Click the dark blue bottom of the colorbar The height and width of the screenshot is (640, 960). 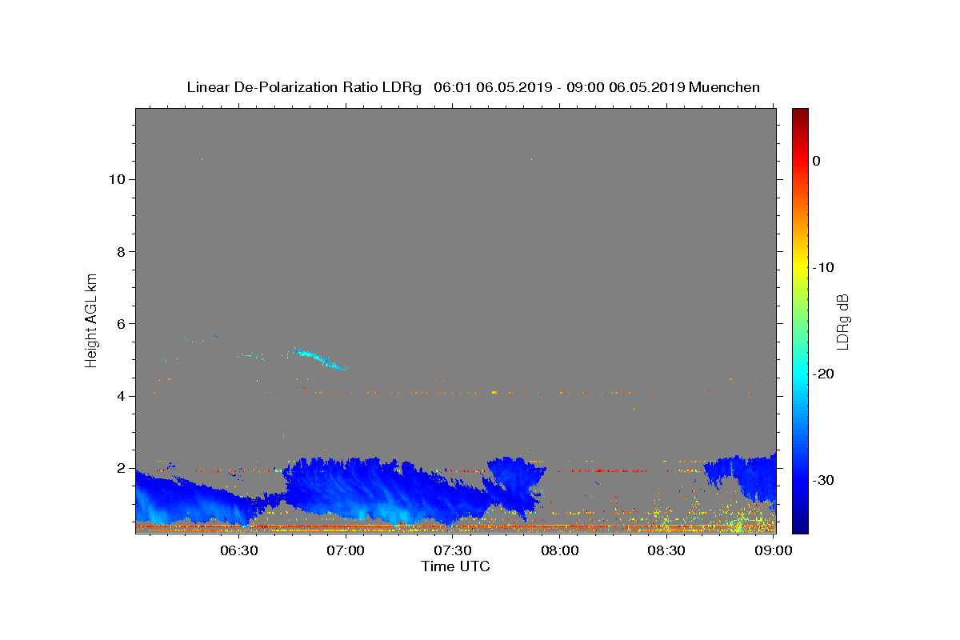click(800, 524)
